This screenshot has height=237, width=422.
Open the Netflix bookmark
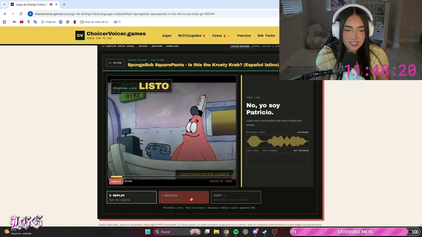pos(75,22)
